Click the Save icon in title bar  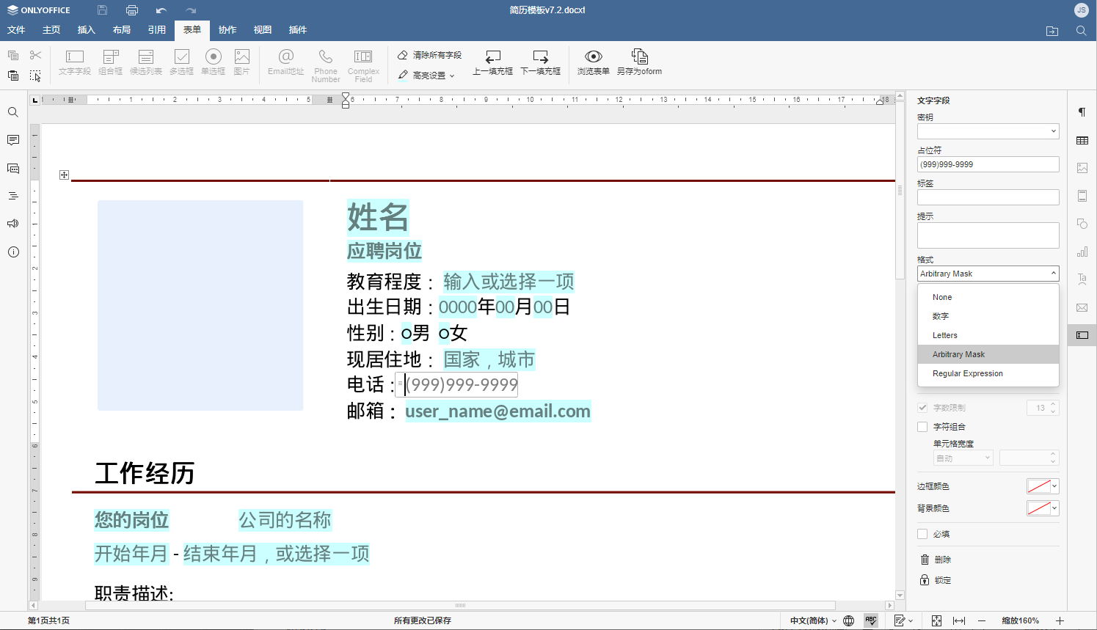point(102,10)
